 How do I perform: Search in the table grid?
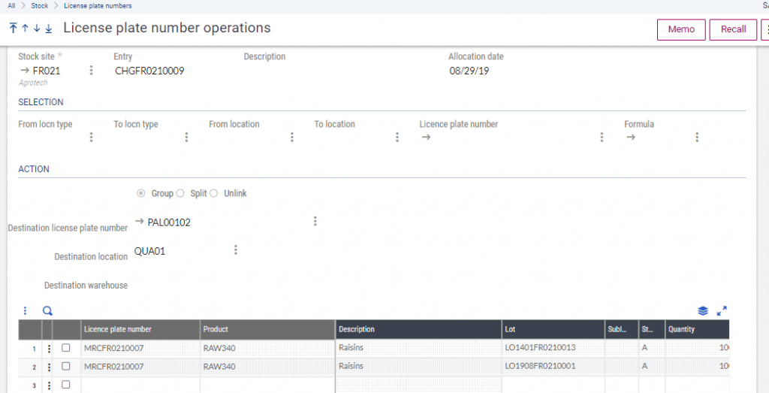coord(47,310)
